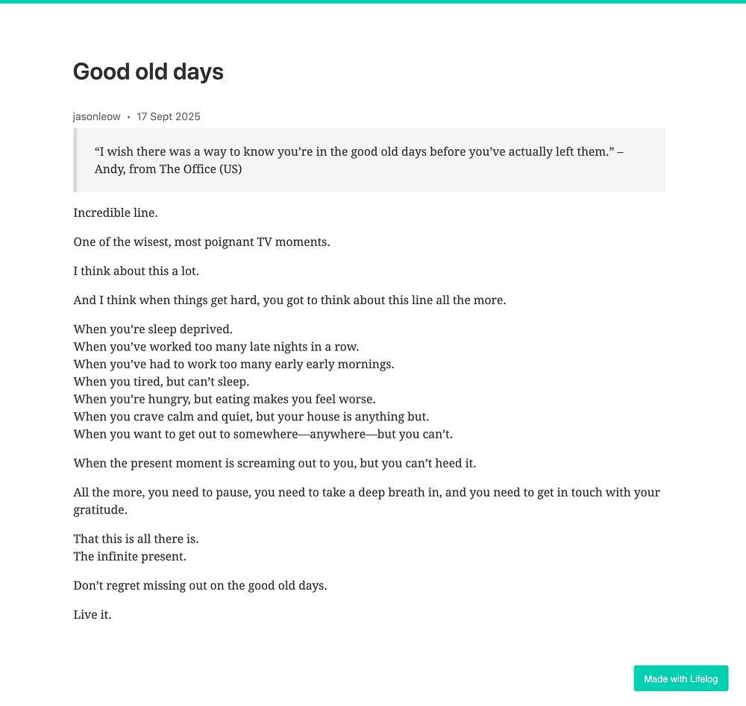Screen dimensions: 746x706
Task: Click the 'too many late nights' line
Action: tap(216, 347)
